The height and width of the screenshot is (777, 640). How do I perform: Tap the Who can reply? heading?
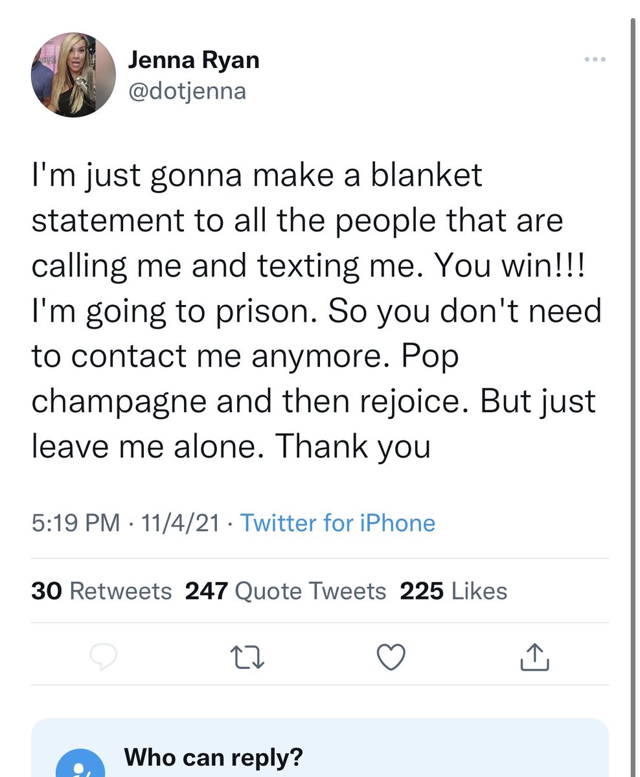(213, 756)
